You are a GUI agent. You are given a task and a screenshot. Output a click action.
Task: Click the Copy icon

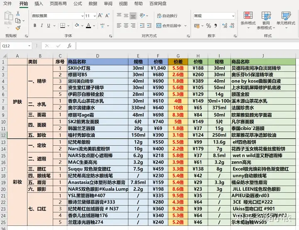coord(18,21)
